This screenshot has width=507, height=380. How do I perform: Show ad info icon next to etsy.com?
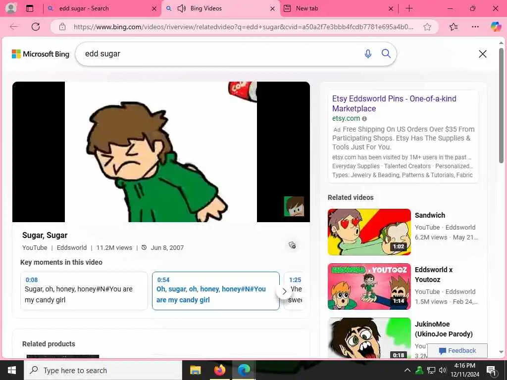[x=364, y=119]
